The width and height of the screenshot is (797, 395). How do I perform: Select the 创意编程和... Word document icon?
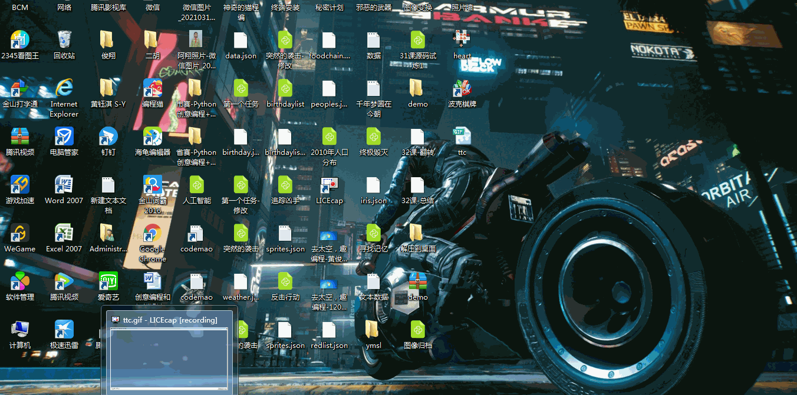(x=153, y=281)
